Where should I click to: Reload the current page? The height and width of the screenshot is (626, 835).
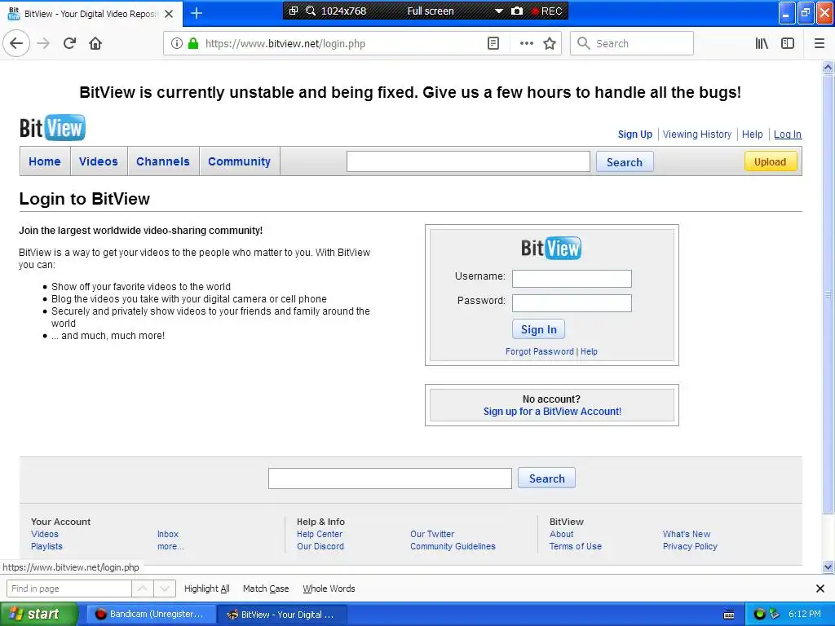(x=70, y=44)
